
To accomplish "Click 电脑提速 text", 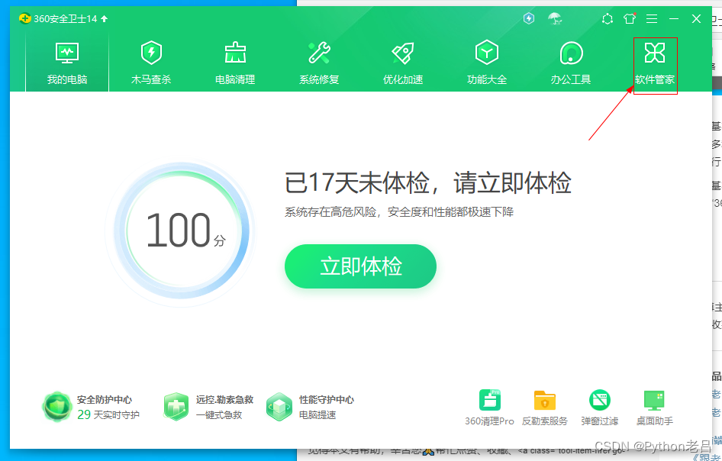I will pyautogui.click(x=317, y=415).
